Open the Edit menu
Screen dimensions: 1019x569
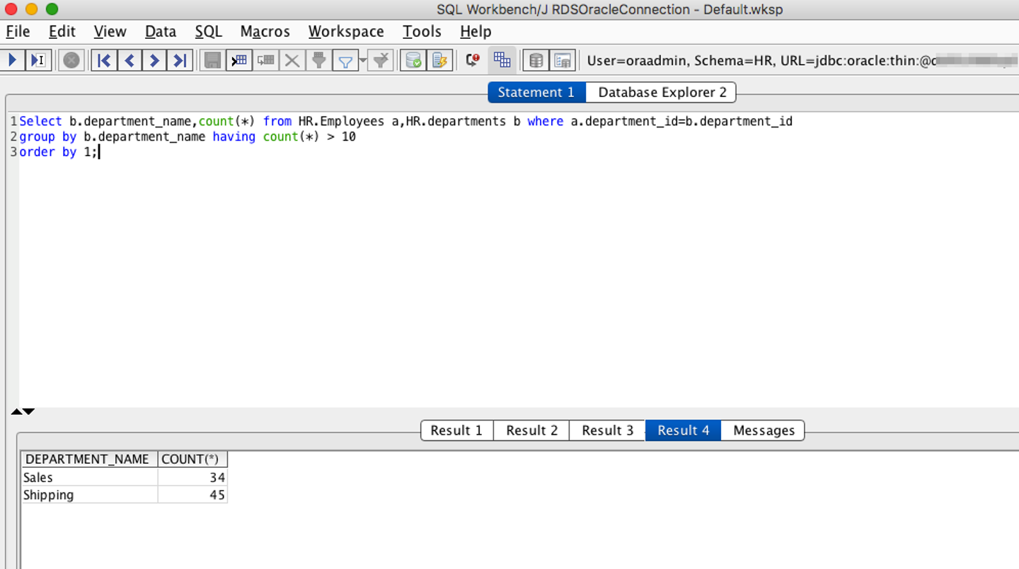point(62,32)
